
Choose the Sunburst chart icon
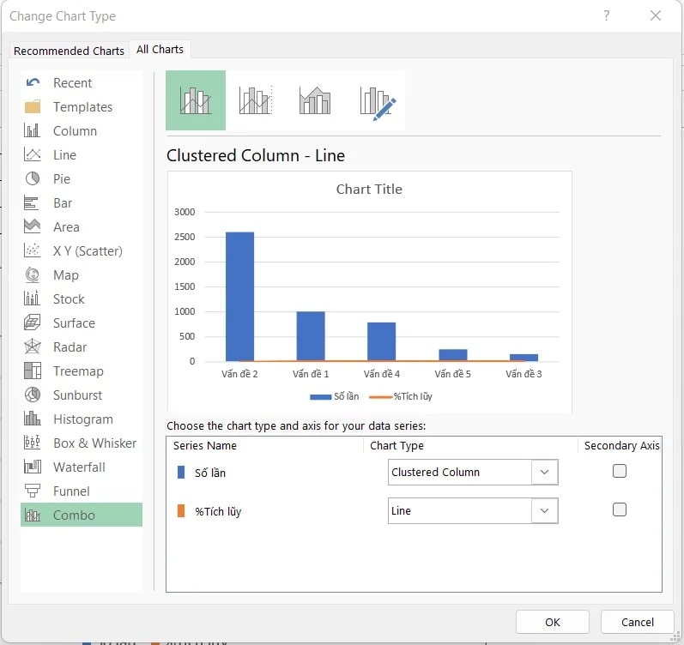point(33,395)
